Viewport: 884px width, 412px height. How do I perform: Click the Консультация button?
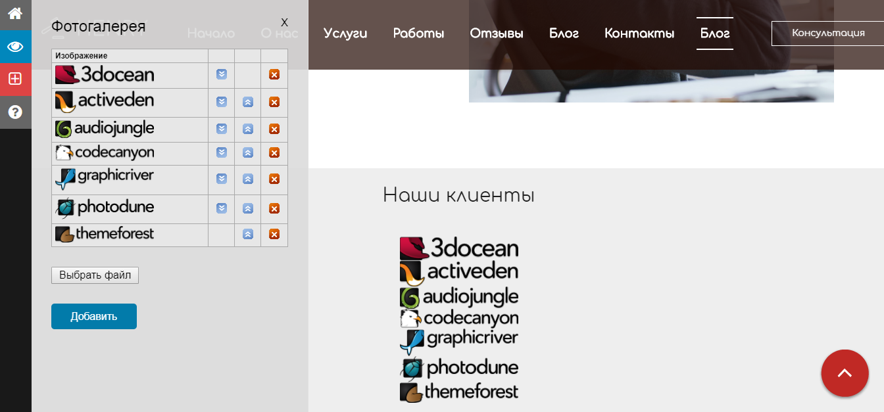pos(827,33)
